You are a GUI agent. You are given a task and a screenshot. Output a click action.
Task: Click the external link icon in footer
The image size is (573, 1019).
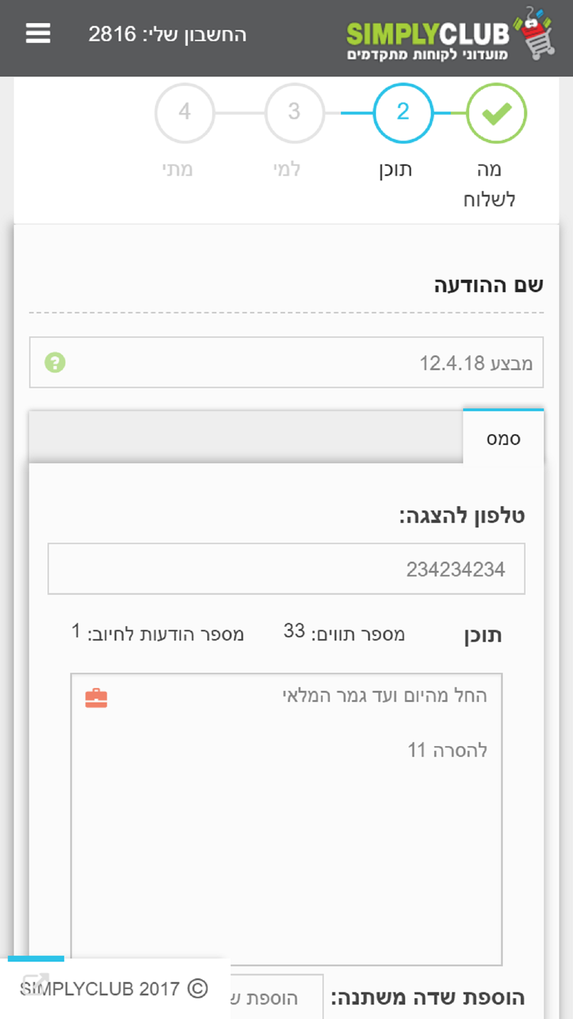(35, 985)
